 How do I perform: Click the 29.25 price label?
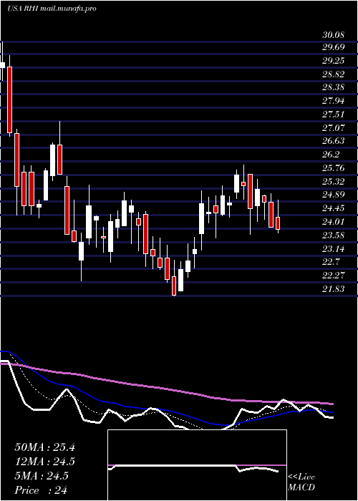tap(334, 61)
